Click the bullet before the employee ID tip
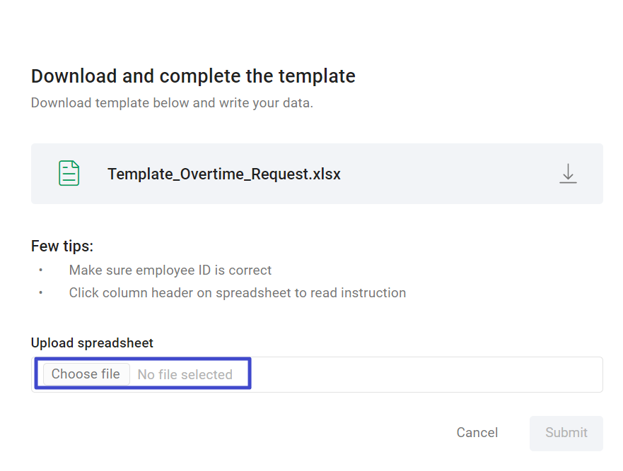This screenshot has width=623, height=471. 40,270
